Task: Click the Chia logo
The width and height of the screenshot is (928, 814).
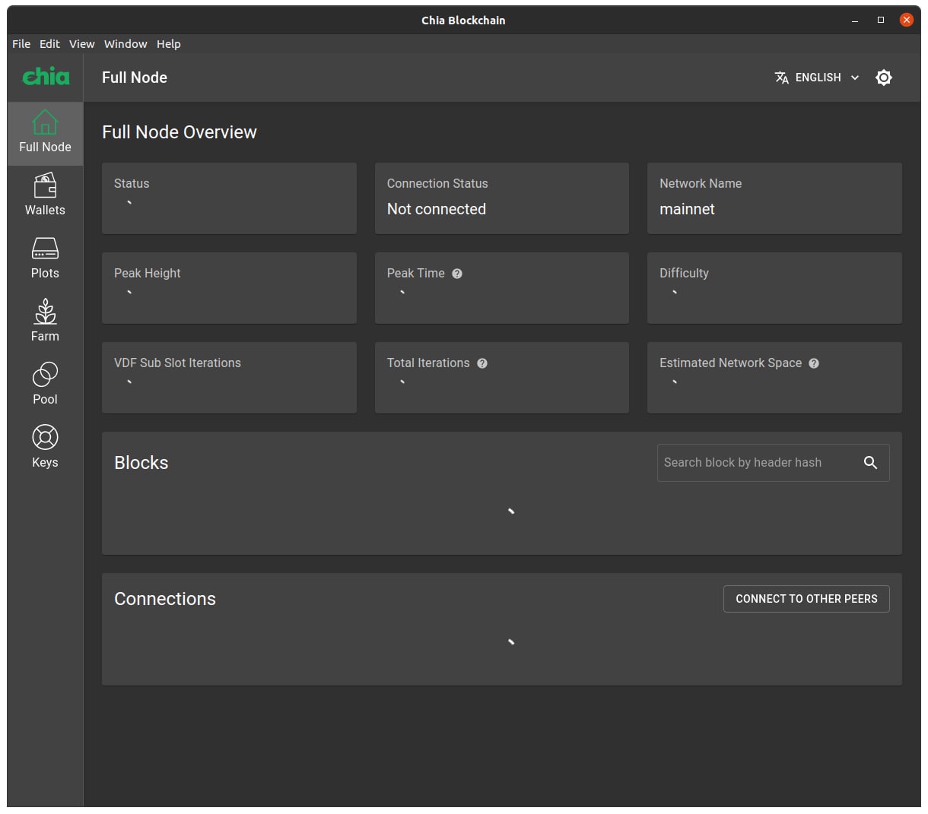Action: coord(46,76)
